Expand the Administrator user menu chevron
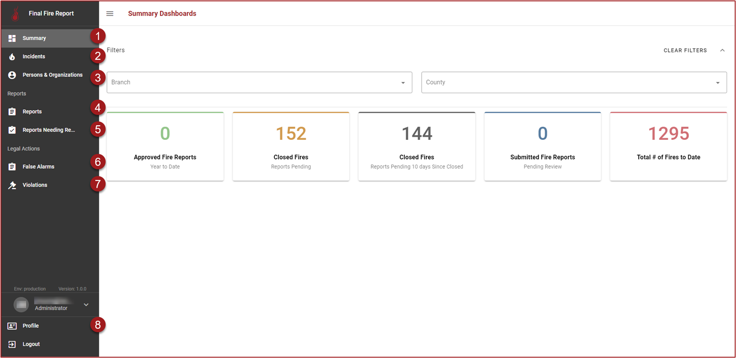Image resolution: width=736 pixels, height=358 pixels. tap(86, 305)
